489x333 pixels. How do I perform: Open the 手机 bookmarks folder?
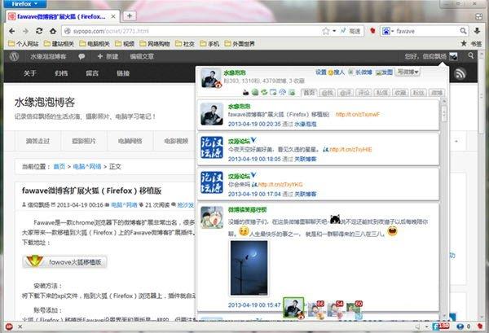pos(209,44)
